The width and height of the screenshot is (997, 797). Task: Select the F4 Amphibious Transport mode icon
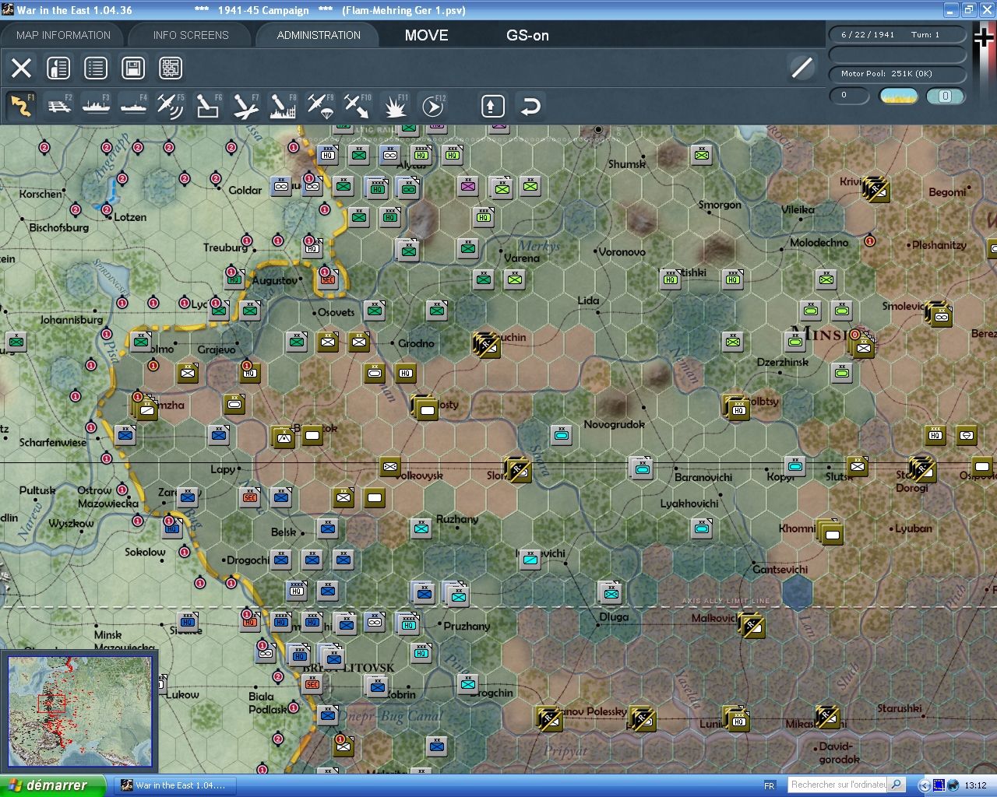133,106
